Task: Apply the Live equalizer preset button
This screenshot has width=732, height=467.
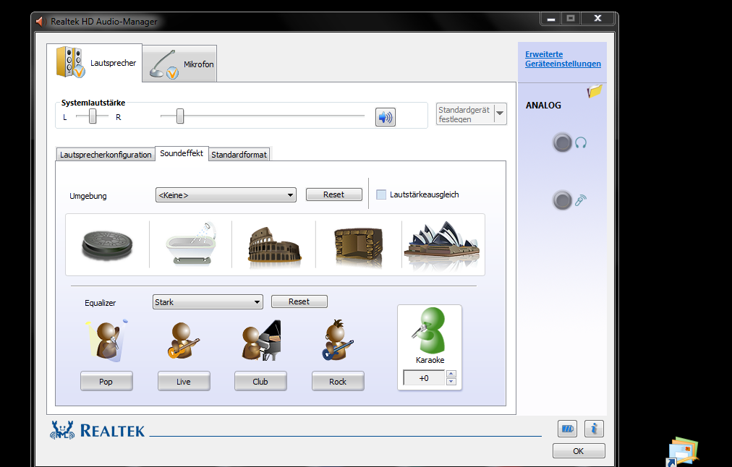Action: click(184, 381)
